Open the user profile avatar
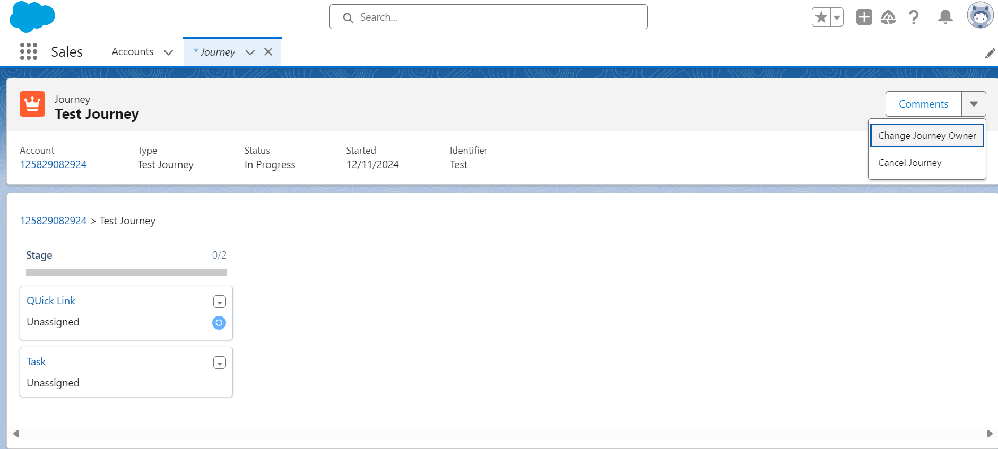Screen dimensions: 998x449 979,16
